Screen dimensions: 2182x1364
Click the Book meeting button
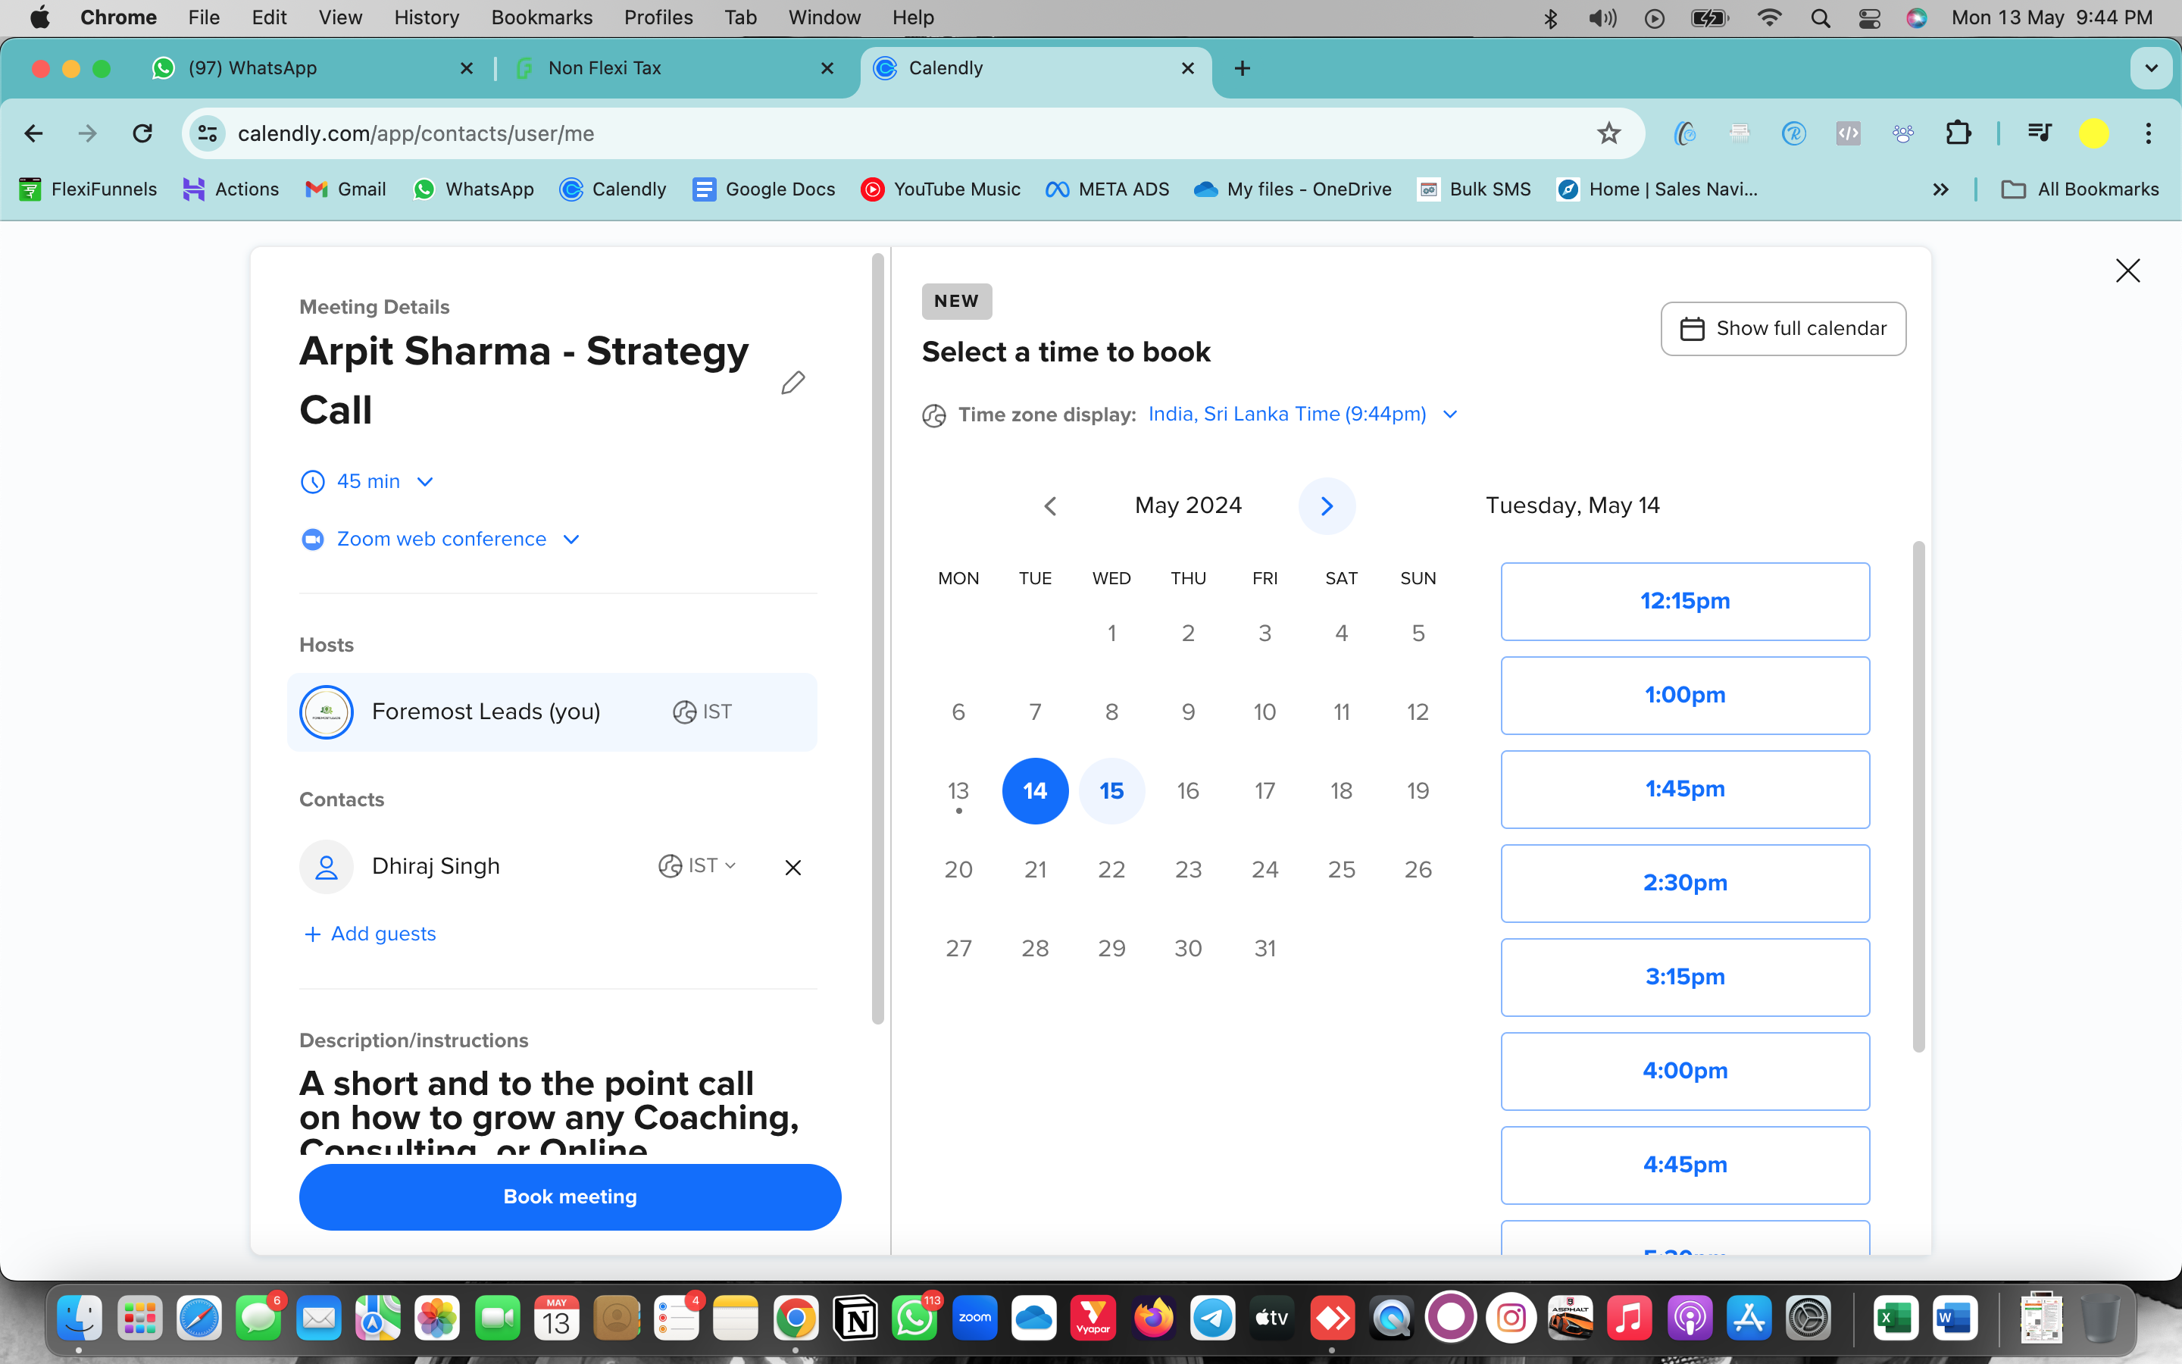570,1197
